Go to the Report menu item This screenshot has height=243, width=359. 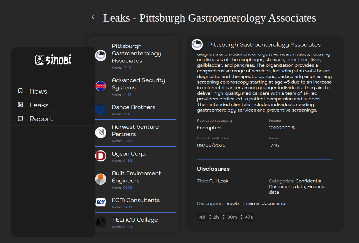41,119
